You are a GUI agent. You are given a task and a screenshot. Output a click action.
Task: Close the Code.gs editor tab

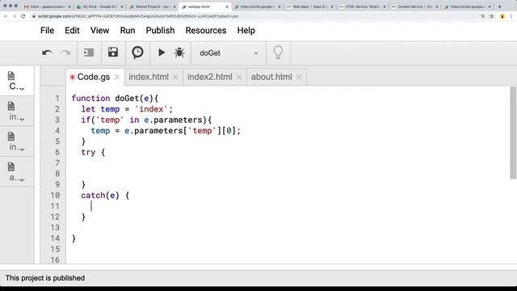(116, 78)
